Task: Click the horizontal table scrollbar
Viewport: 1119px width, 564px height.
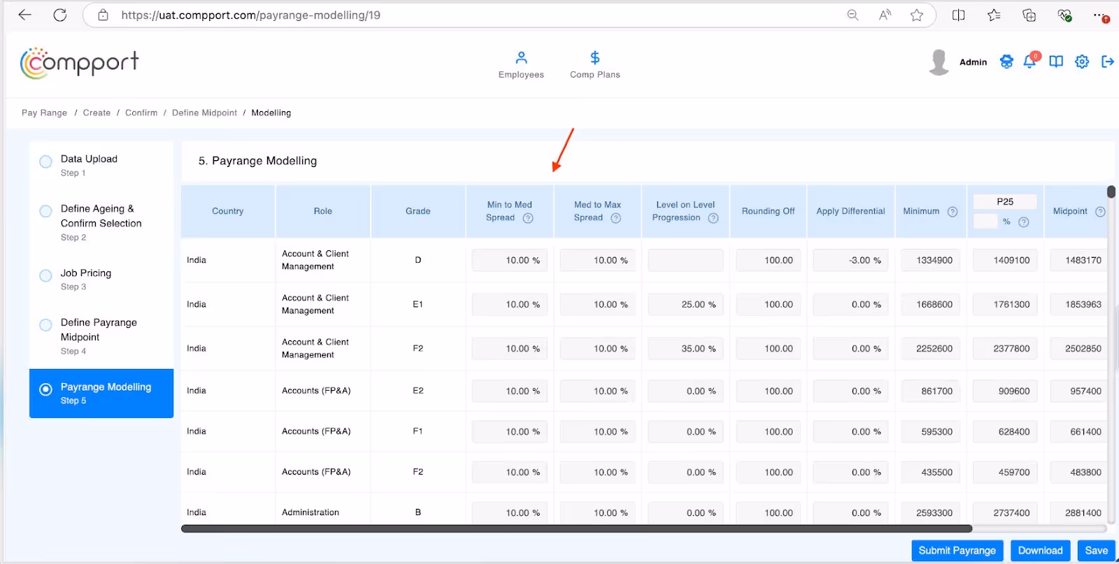Action: pyautogui.click(x=576, y=529)
